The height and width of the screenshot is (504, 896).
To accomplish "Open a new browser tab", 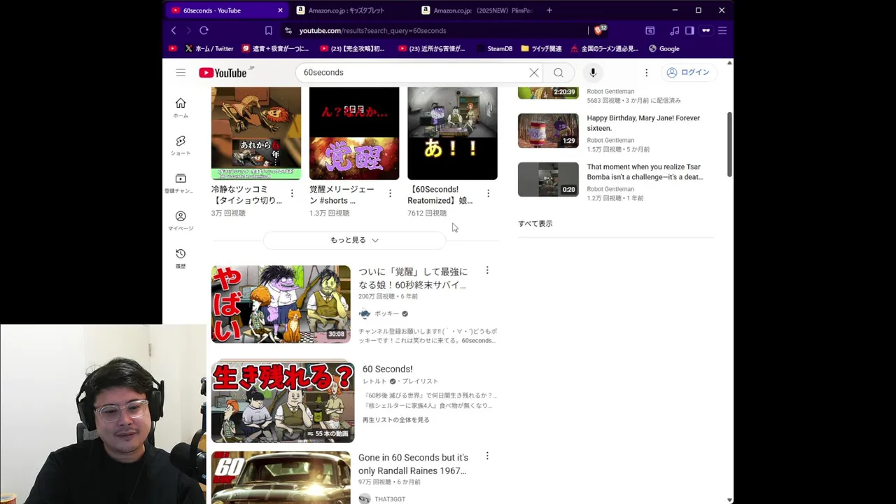I will [549, 10].
